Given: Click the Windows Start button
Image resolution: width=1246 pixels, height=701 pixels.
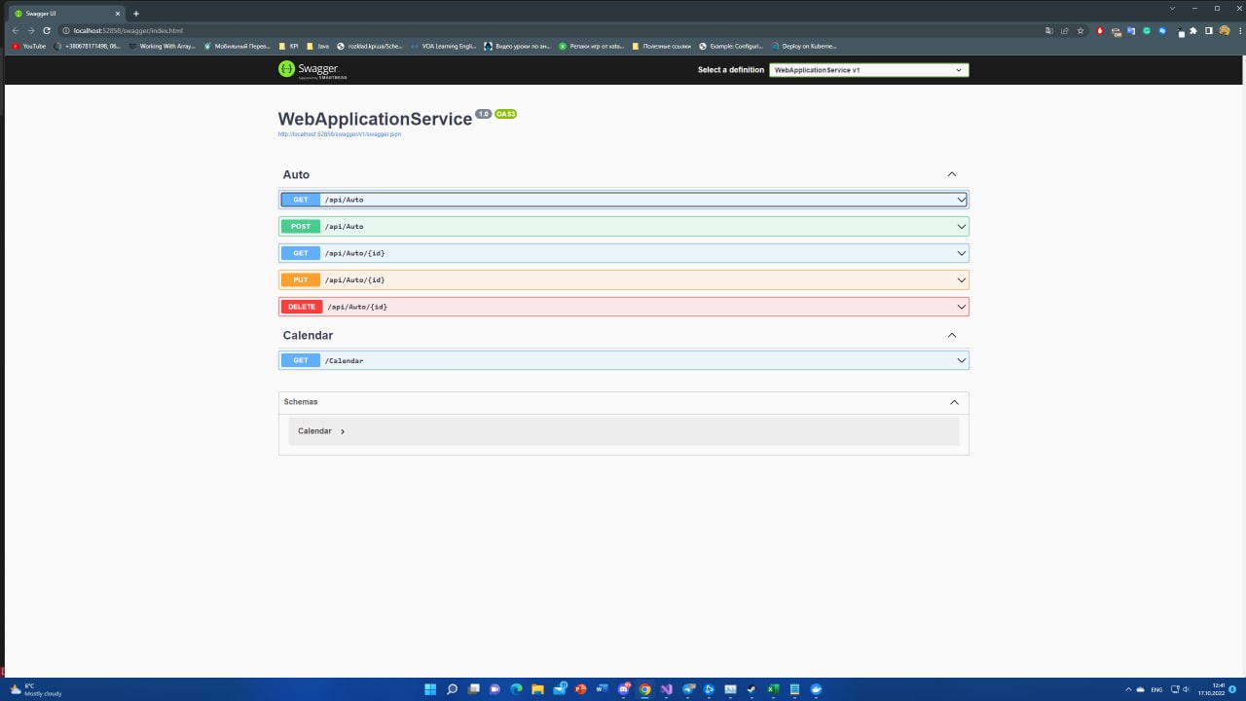Looking at the screenshot, I should 429,689.
